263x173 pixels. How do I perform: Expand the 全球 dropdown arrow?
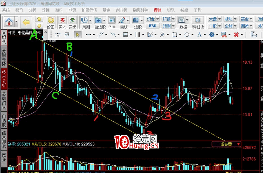point(235,26)
